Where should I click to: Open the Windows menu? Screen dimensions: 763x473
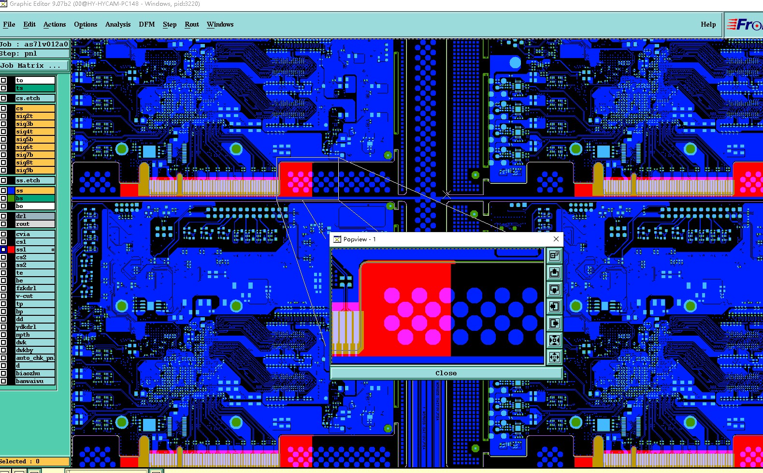[x=220, y=24]
